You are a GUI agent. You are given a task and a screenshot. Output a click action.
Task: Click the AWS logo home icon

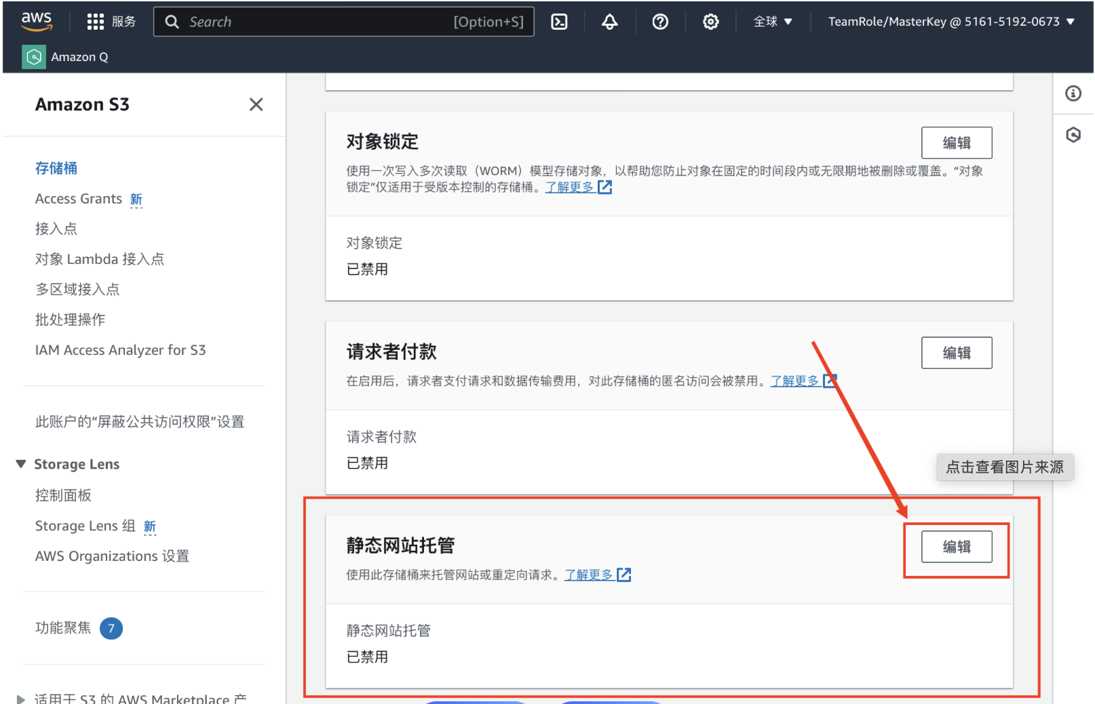37,21
